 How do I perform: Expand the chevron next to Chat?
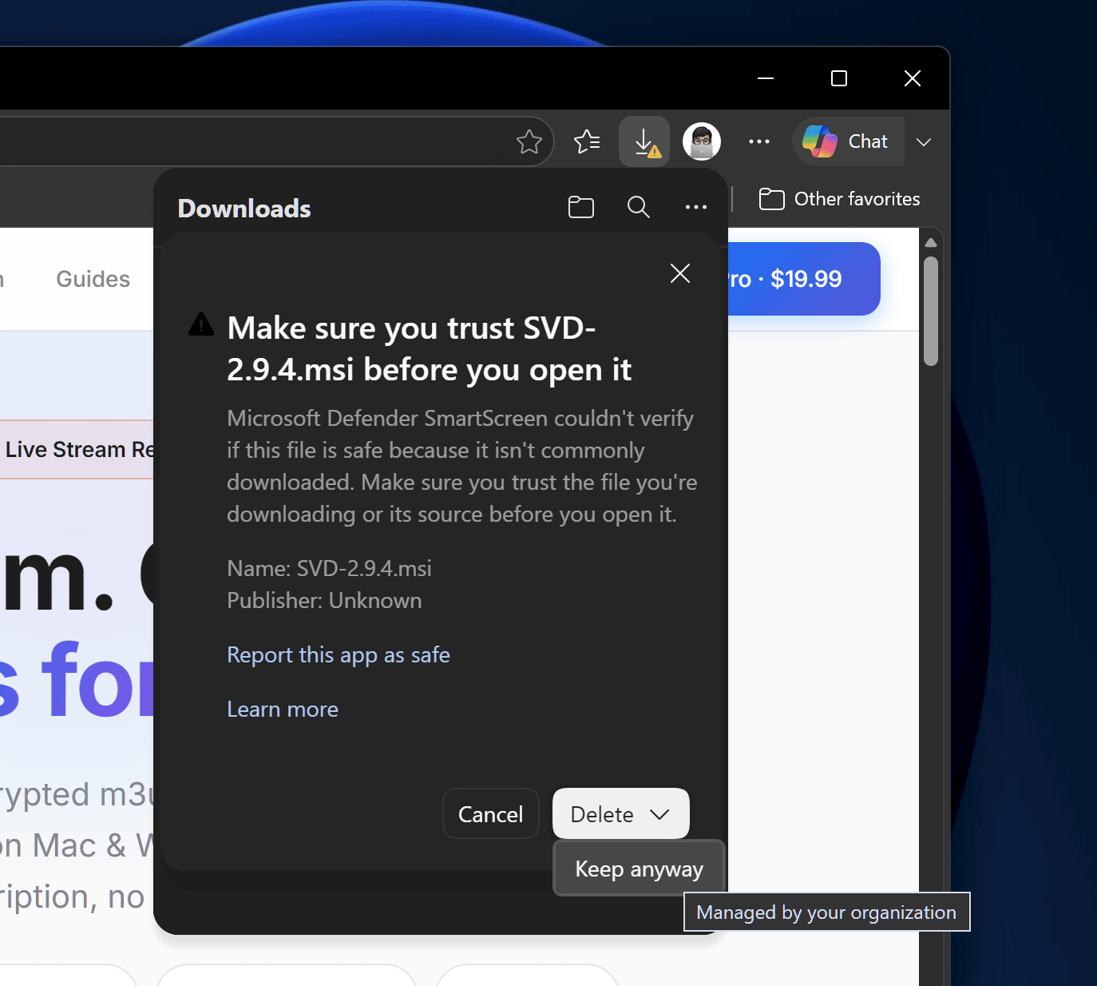coord(924,142)
